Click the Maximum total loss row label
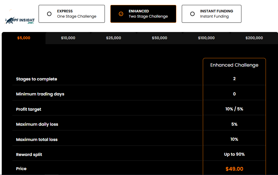 (x=37, y=140)
